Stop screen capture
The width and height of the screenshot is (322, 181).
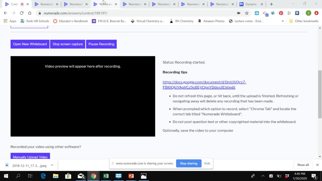point(68,44)
